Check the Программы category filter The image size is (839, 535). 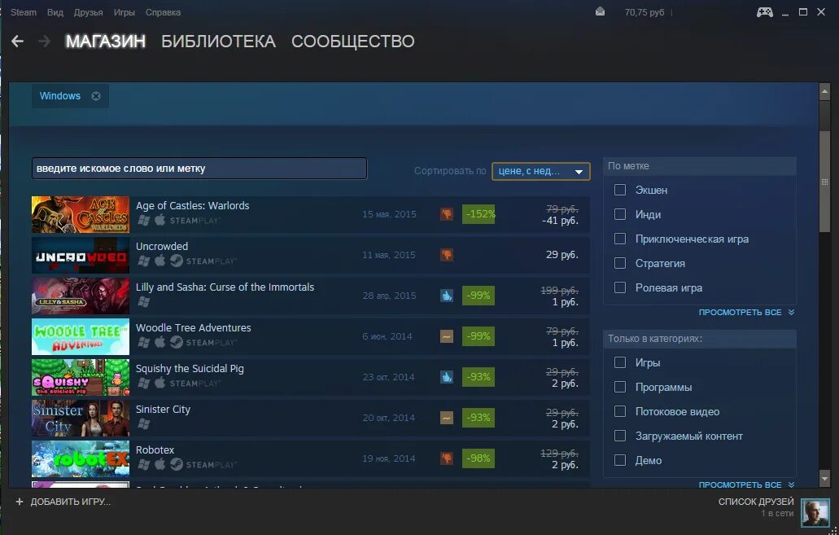pos(620,387)
